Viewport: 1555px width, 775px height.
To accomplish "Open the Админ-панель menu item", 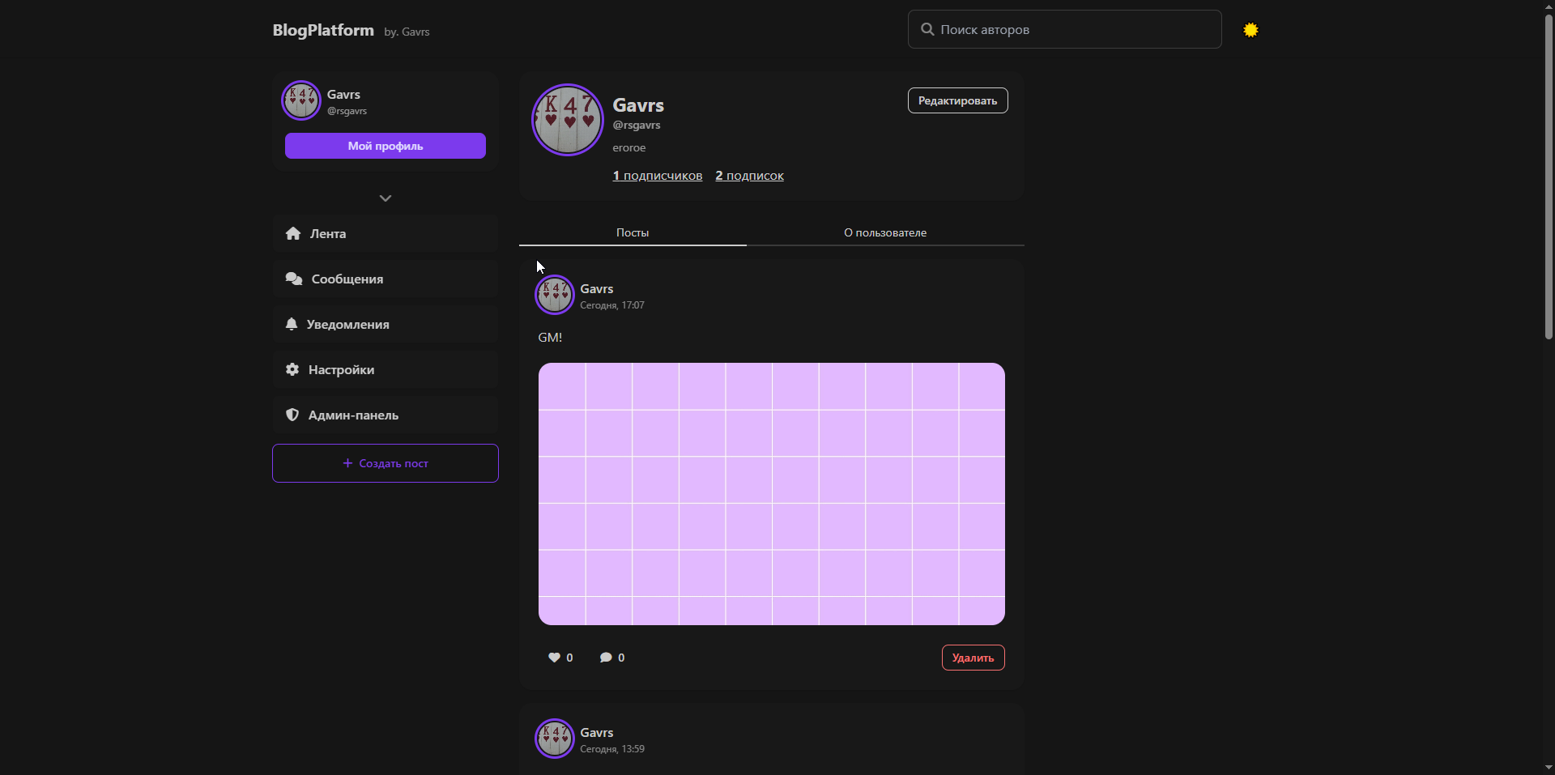I will [x=386, y=415].
